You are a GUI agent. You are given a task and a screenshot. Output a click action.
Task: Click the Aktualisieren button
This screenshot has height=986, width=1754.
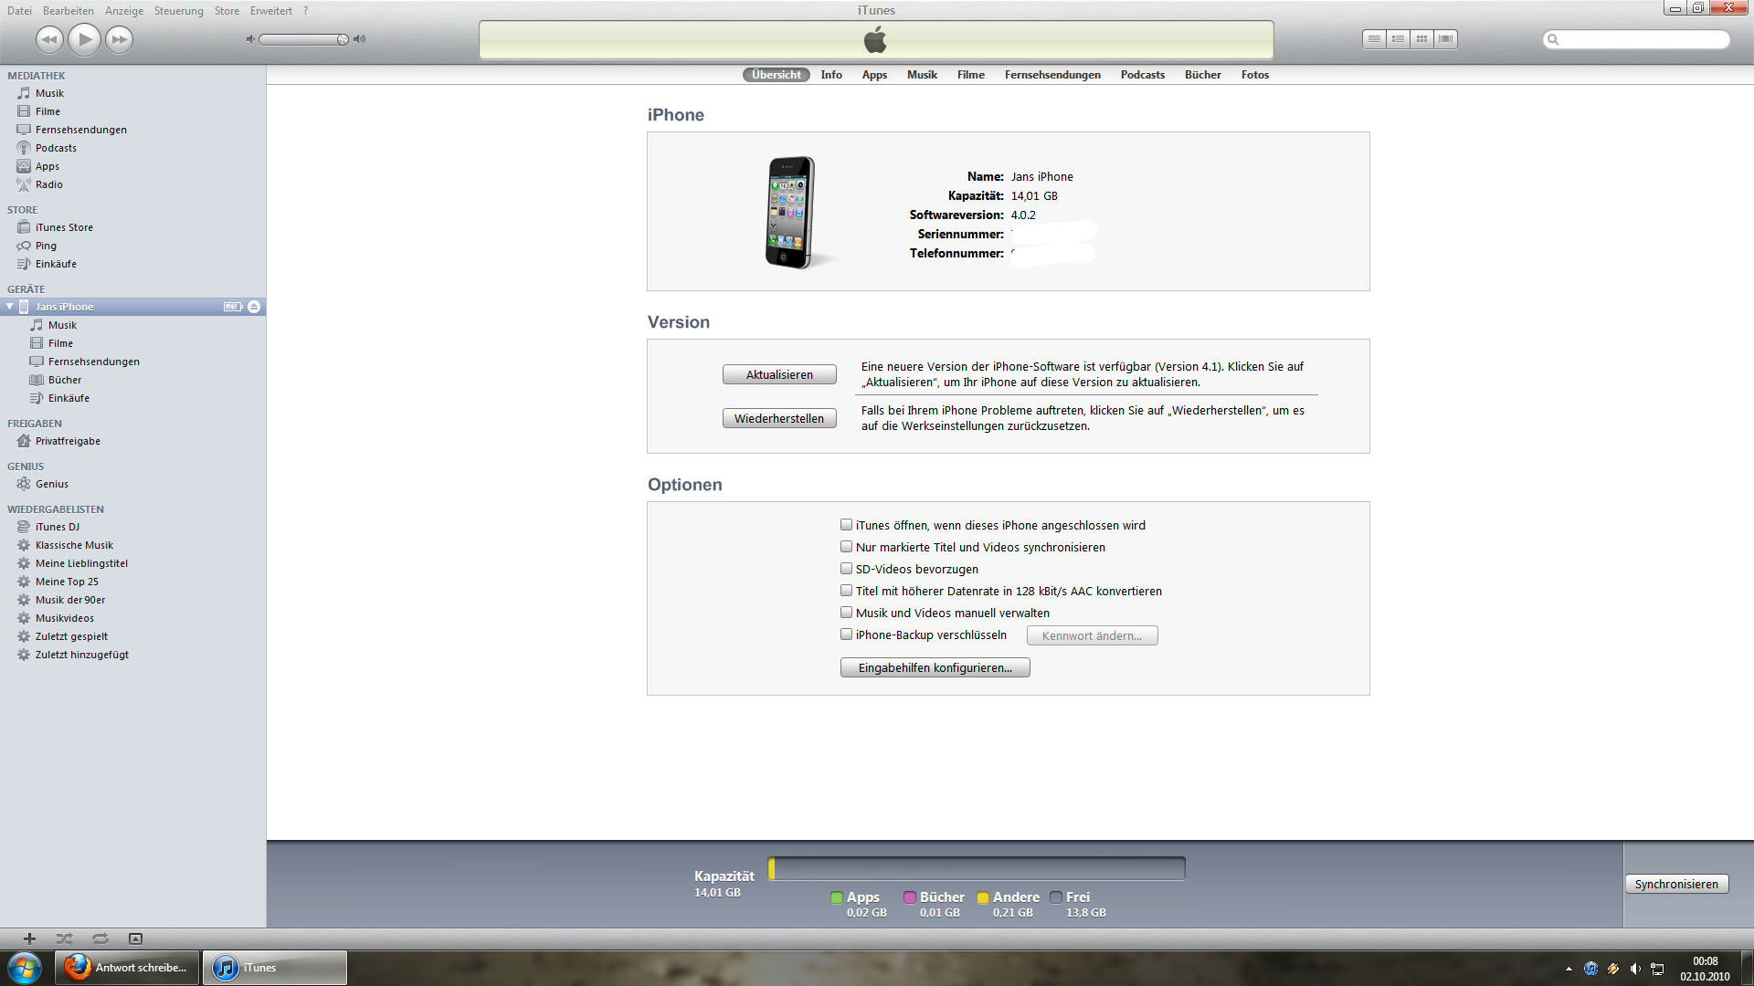(x=779, y=374)
